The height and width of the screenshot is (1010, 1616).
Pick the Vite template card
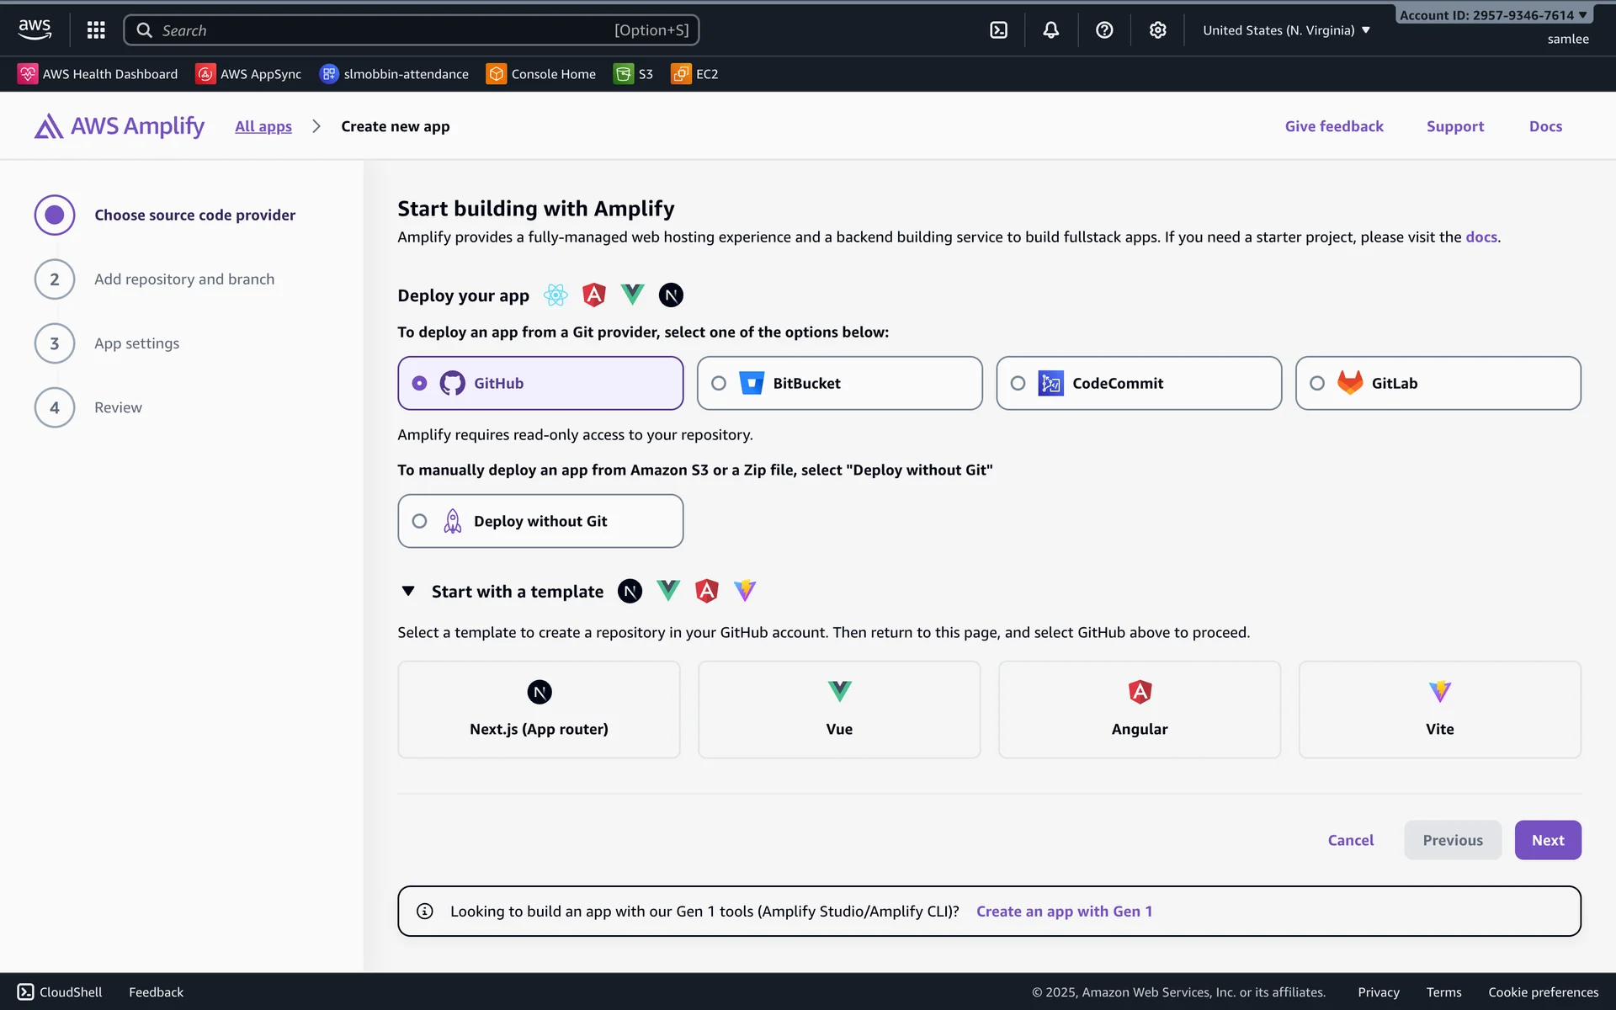[1439, 710]
